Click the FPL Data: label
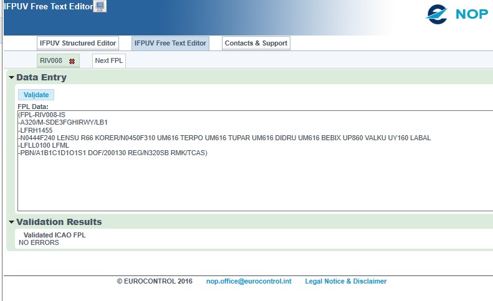Viewport: 493px width, 301px height. [x=33, y=107]
